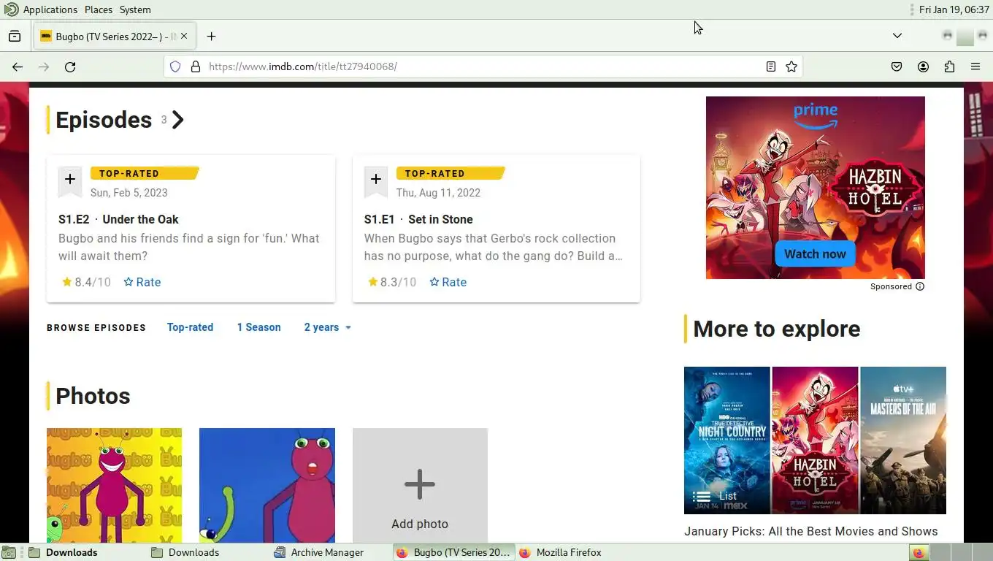Open January Picks article link
The image size is (993, 561).
point(810,531)
